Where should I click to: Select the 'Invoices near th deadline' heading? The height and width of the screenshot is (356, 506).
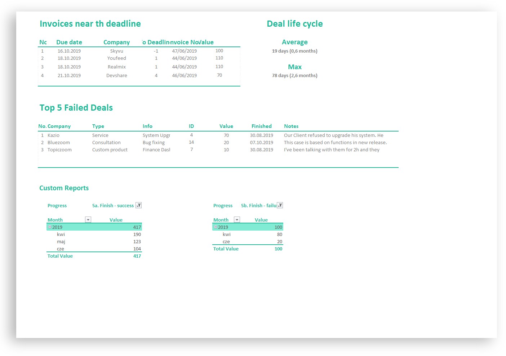[90, 23]
